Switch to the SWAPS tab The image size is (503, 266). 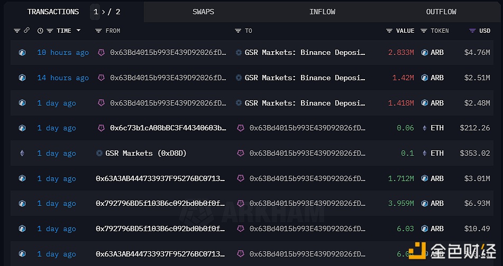(x=203, y=12)
